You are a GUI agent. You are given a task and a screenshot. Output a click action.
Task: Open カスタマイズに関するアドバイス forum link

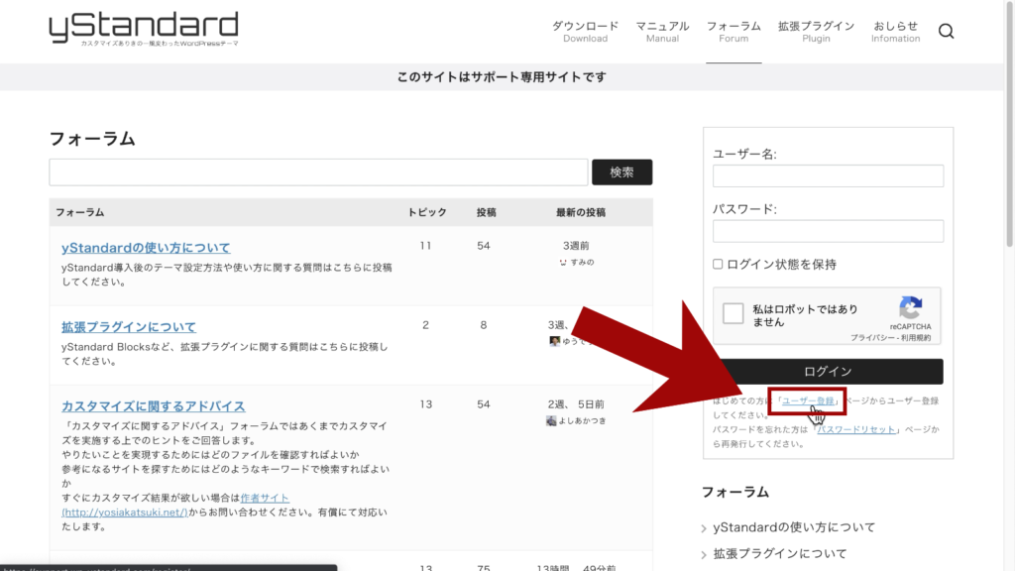154,406
